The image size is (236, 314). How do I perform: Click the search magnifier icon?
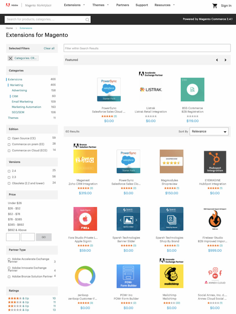click(87, 19)
